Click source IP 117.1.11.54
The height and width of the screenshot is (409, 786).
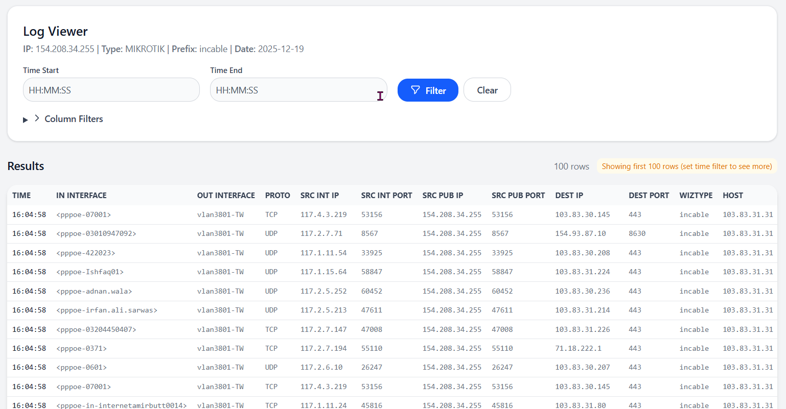click(x=323, y=253)
